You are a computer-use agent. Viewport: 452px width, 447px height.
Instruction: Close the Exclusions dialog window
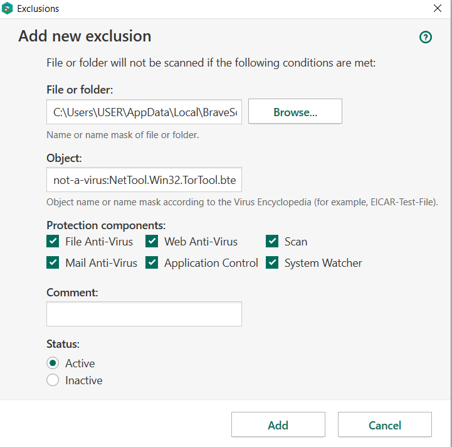[438, 8]
